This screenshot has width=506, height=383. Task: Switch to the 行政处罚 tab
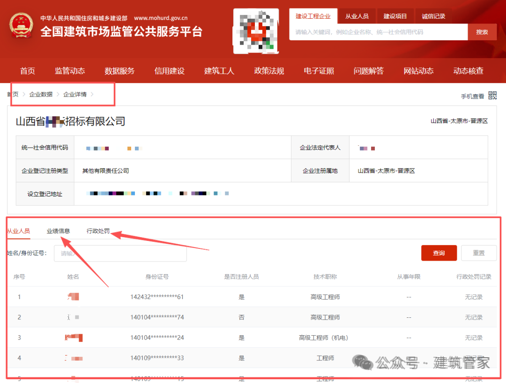(98, 231)
